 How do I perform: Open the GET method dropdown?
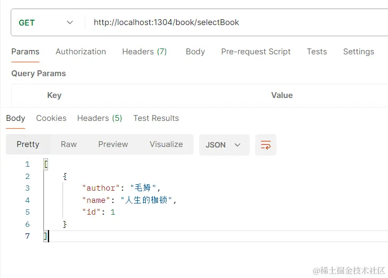[46, 23]
